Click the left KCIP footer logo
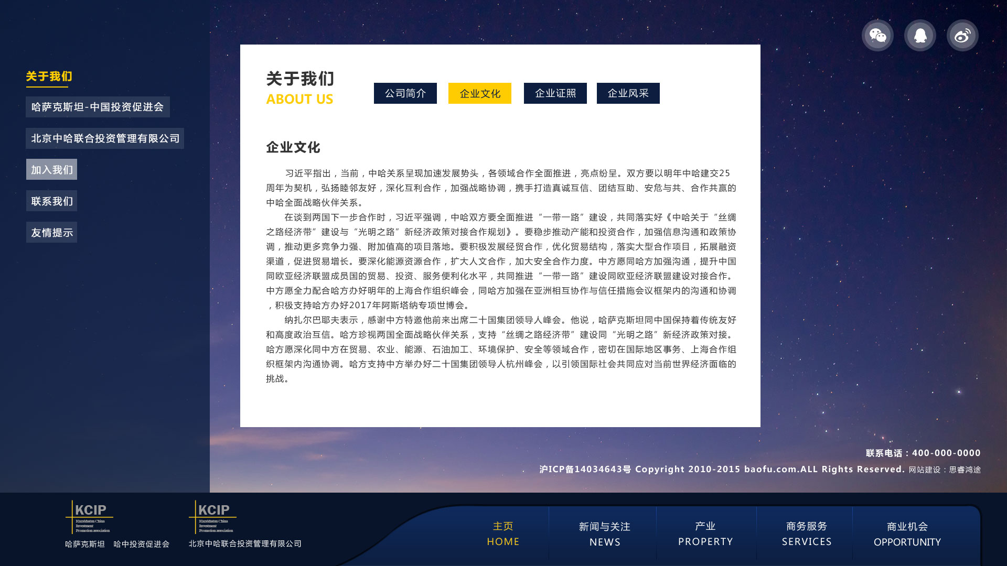Viewport: 1007px width, 566px height. [89, 516]
